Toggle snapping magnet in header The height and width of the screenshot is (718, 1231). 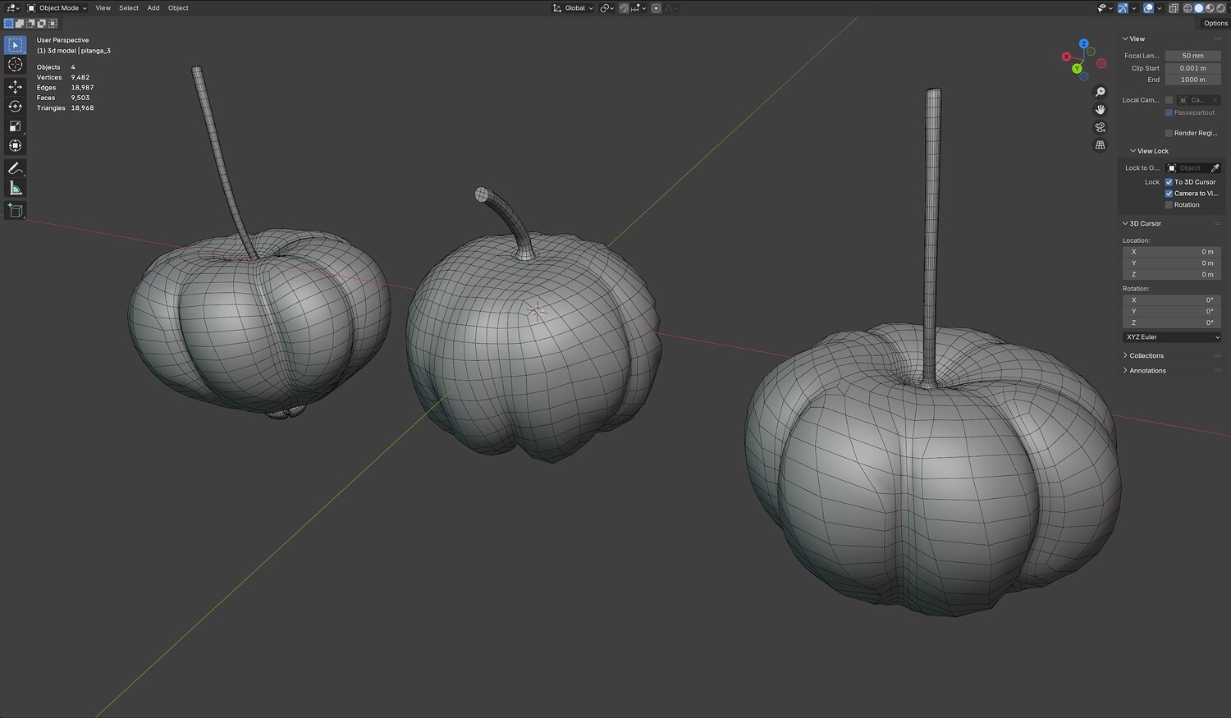[x=624, y=8]
